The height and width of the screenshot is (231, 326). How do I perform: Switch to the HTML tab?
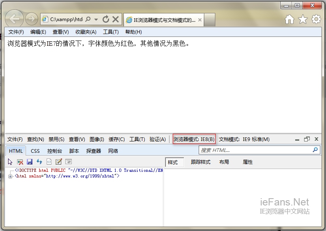15,151
